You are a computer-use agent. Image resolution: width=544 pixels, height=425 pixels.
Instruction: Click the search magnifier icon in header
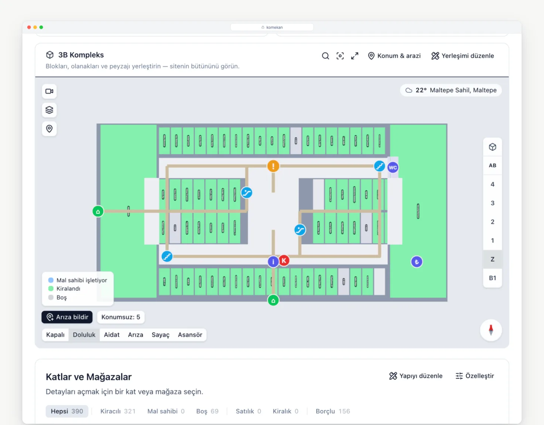[x=325, y=56]
